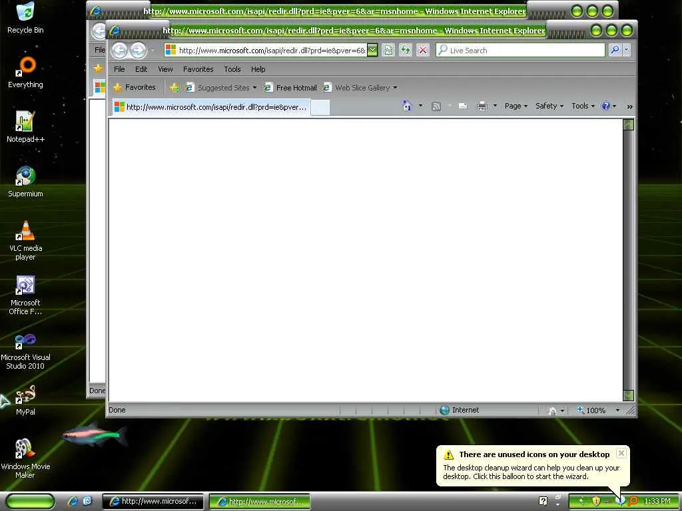The height and width of the screenshot is (511, 682).
Task: Stop loading with the red X icon
Action: click(x=422, y=51)
